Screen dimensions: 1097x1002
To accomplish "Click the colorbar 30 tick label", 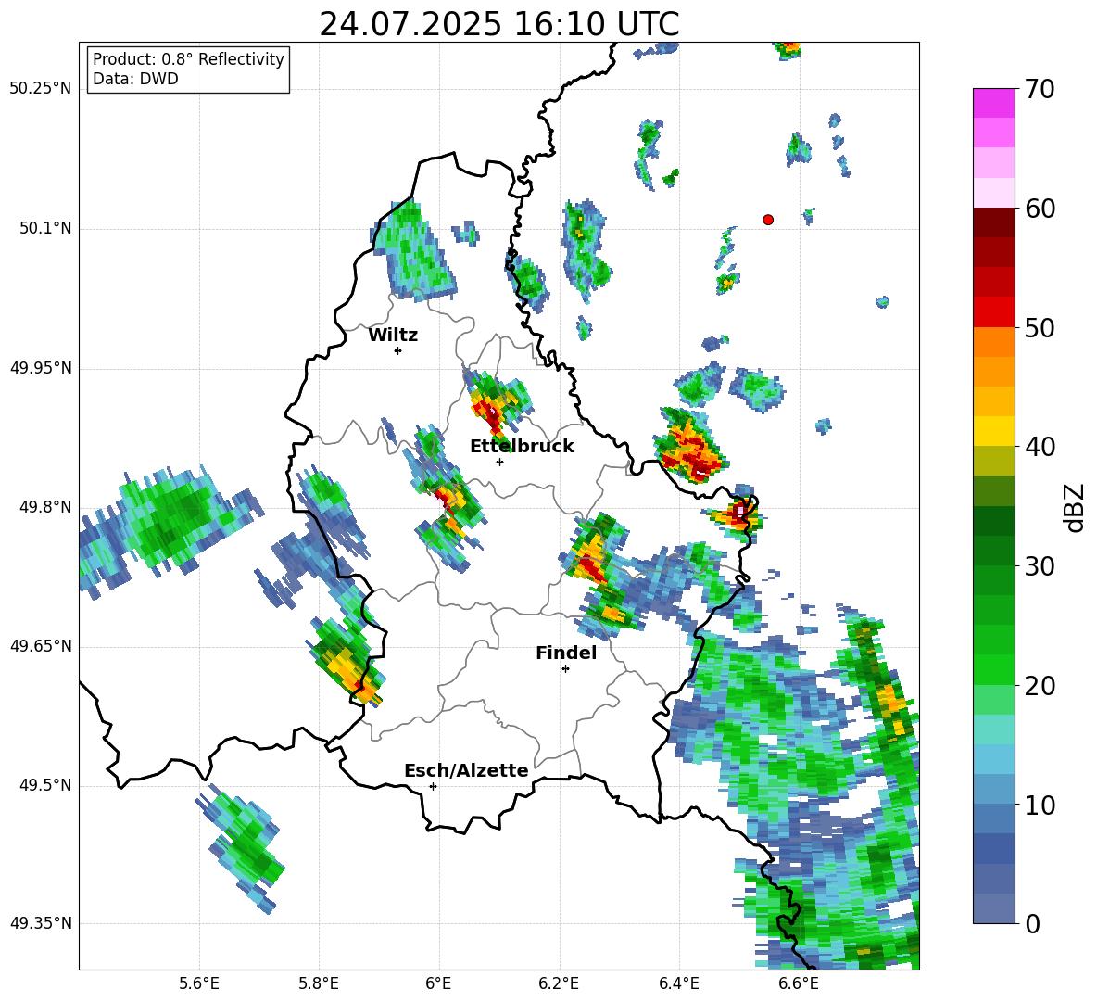I will pyautogui.click(x=1040, y=566).
